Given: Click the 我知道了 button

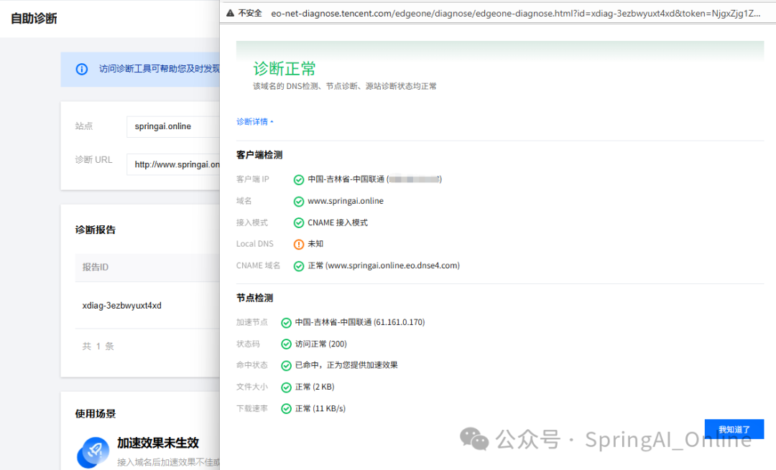Looking at the screenshot, I should tap(734, 429).
